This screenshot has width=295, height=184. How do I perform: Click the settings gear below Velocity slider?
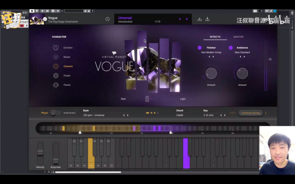click(49, 172)
